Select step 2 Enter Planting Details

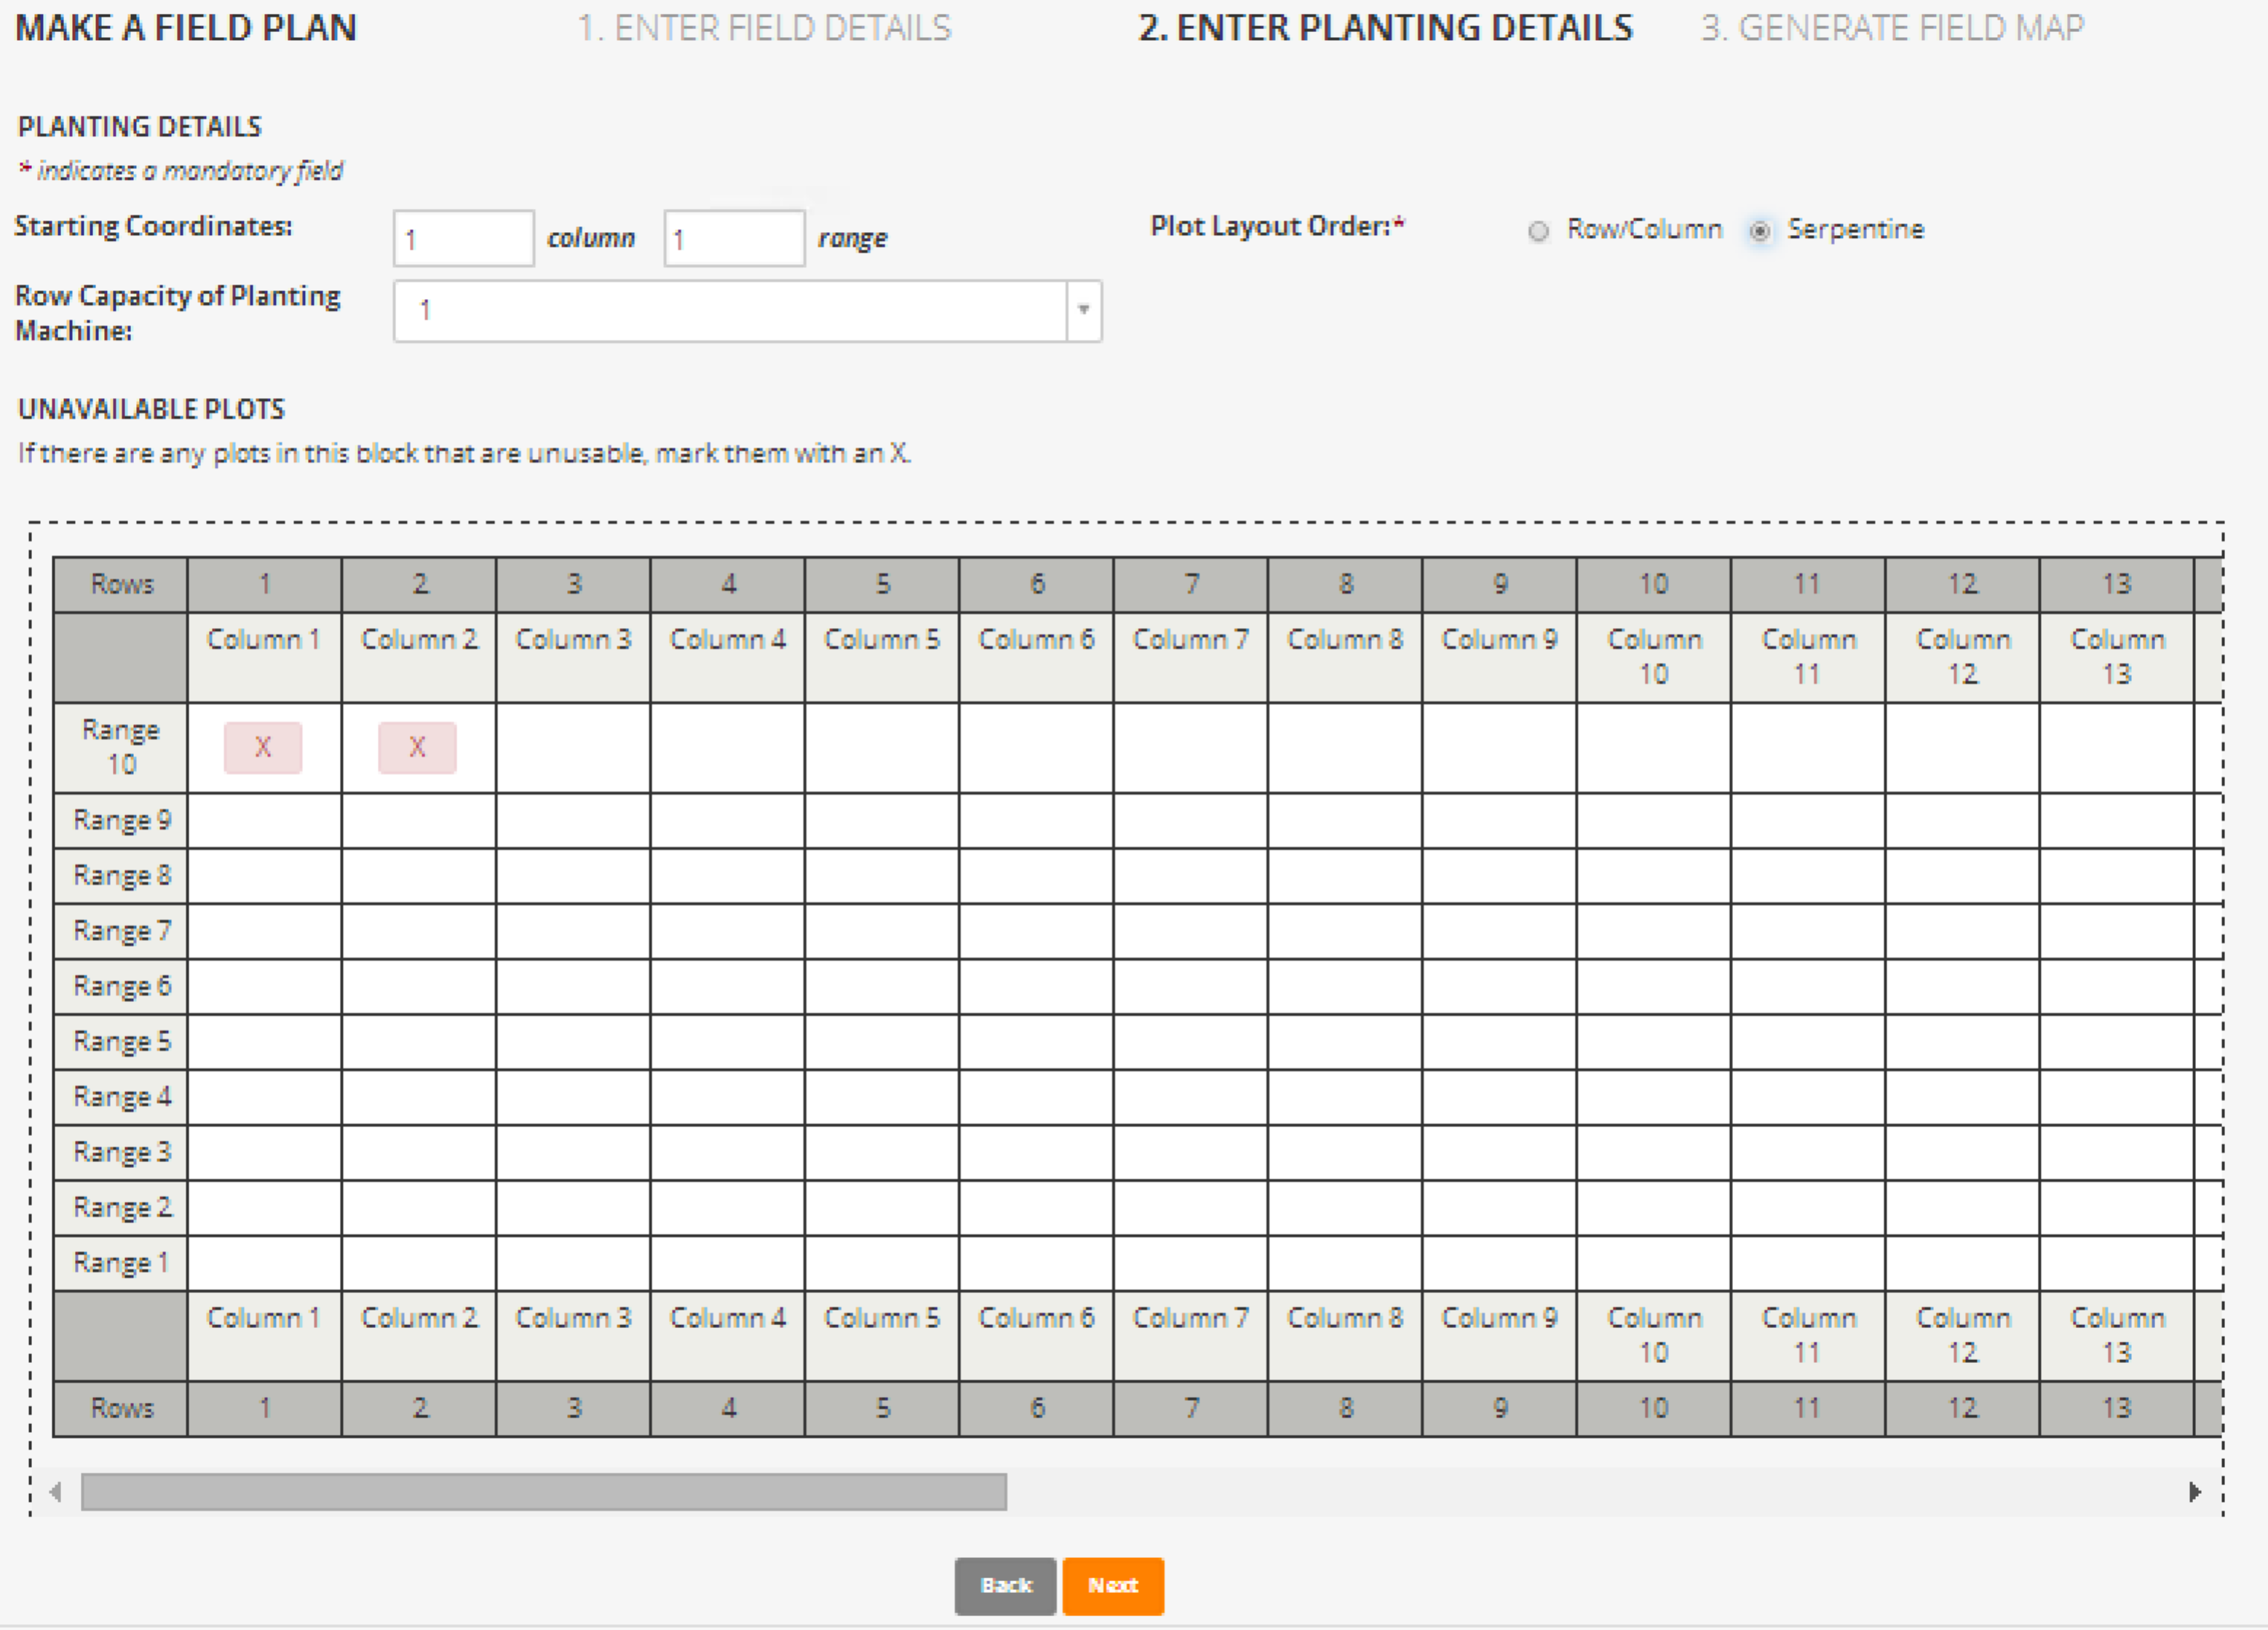(x=1385, y=28)
